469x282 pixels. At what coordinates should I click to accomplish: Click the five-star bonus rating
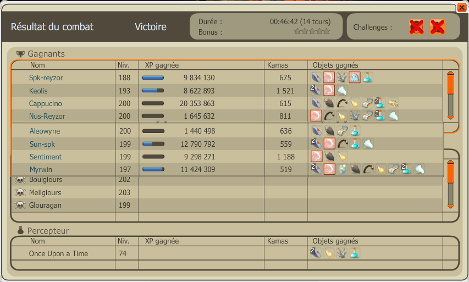click(x=312, y=31)
